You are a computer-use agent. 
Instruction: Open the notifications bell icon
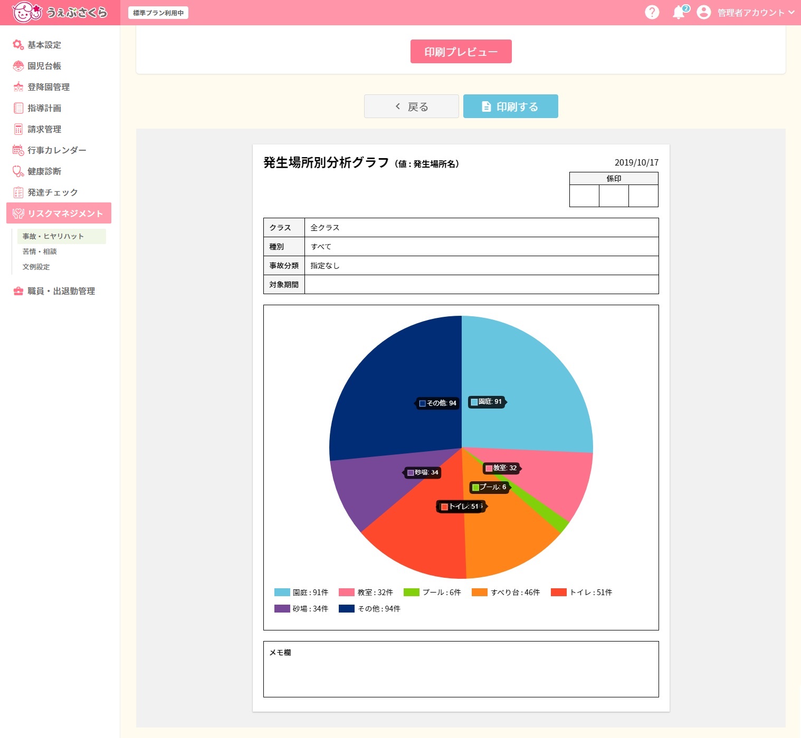pos(679,13)
